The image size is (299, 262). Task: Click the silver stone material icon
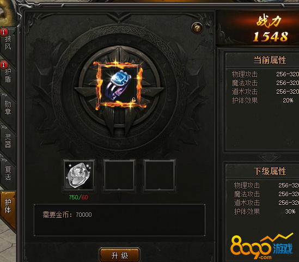79,175
